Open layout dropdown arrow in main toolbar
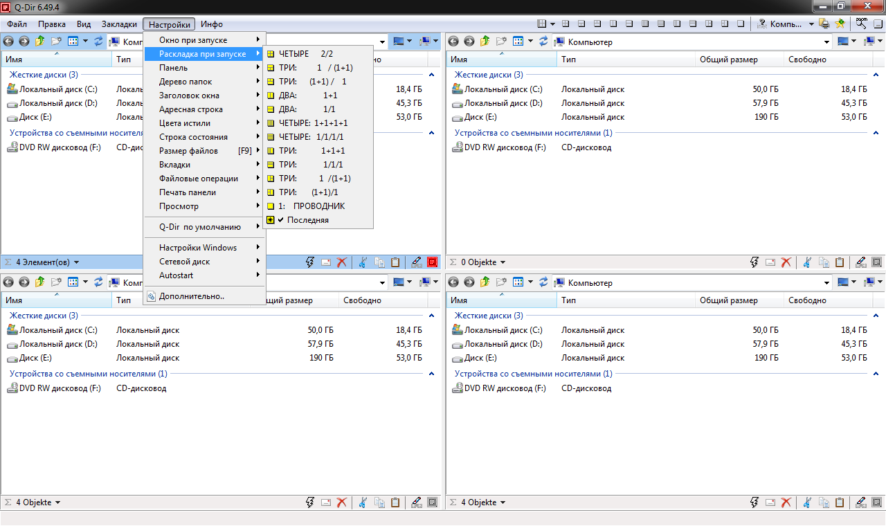This screenshot has height=526, width=886. (x=552, y=24)
